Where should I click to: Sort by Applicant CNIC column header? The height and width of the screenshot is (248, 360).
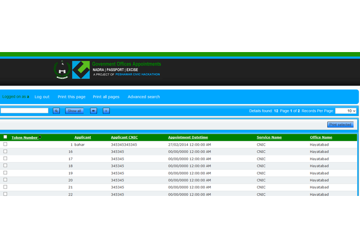click(x=124, y=137)
